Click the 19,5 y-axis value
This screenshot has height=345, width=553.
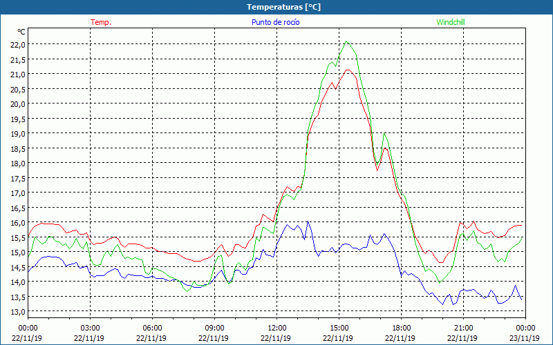pyautogui.click(x=18, y=119)
